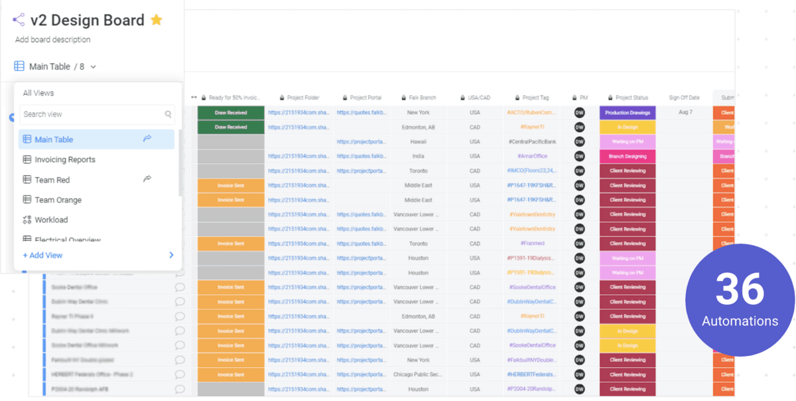Click PM avatar in the New York row
The height and width of the screenshot is (401, 796).
[x=579, y=113]
